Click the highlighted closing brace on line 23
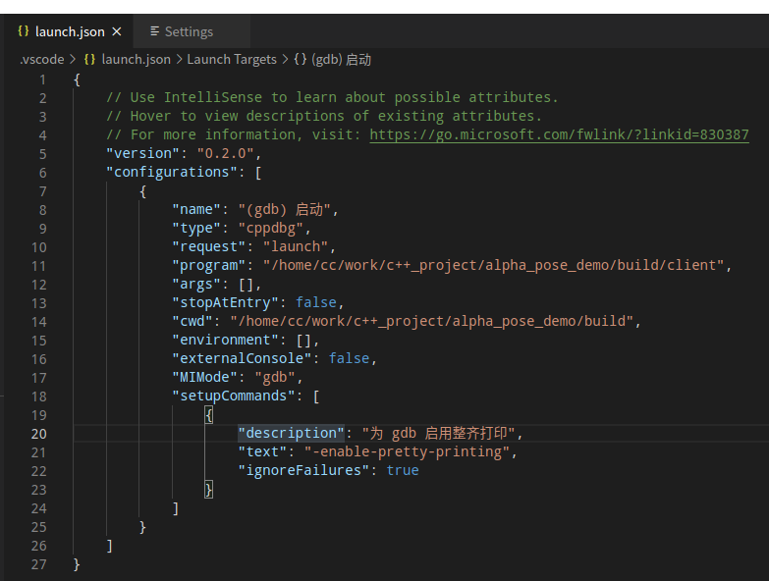The height and width of the screenshot is (581, 769). [209, 489]
